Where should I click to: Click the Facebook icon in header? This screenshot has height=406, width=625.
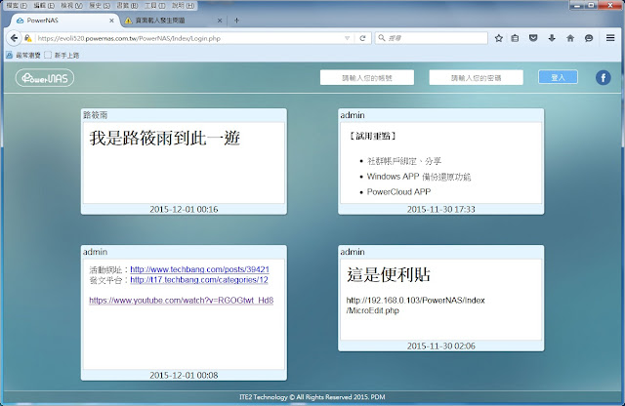click(604, 77)
